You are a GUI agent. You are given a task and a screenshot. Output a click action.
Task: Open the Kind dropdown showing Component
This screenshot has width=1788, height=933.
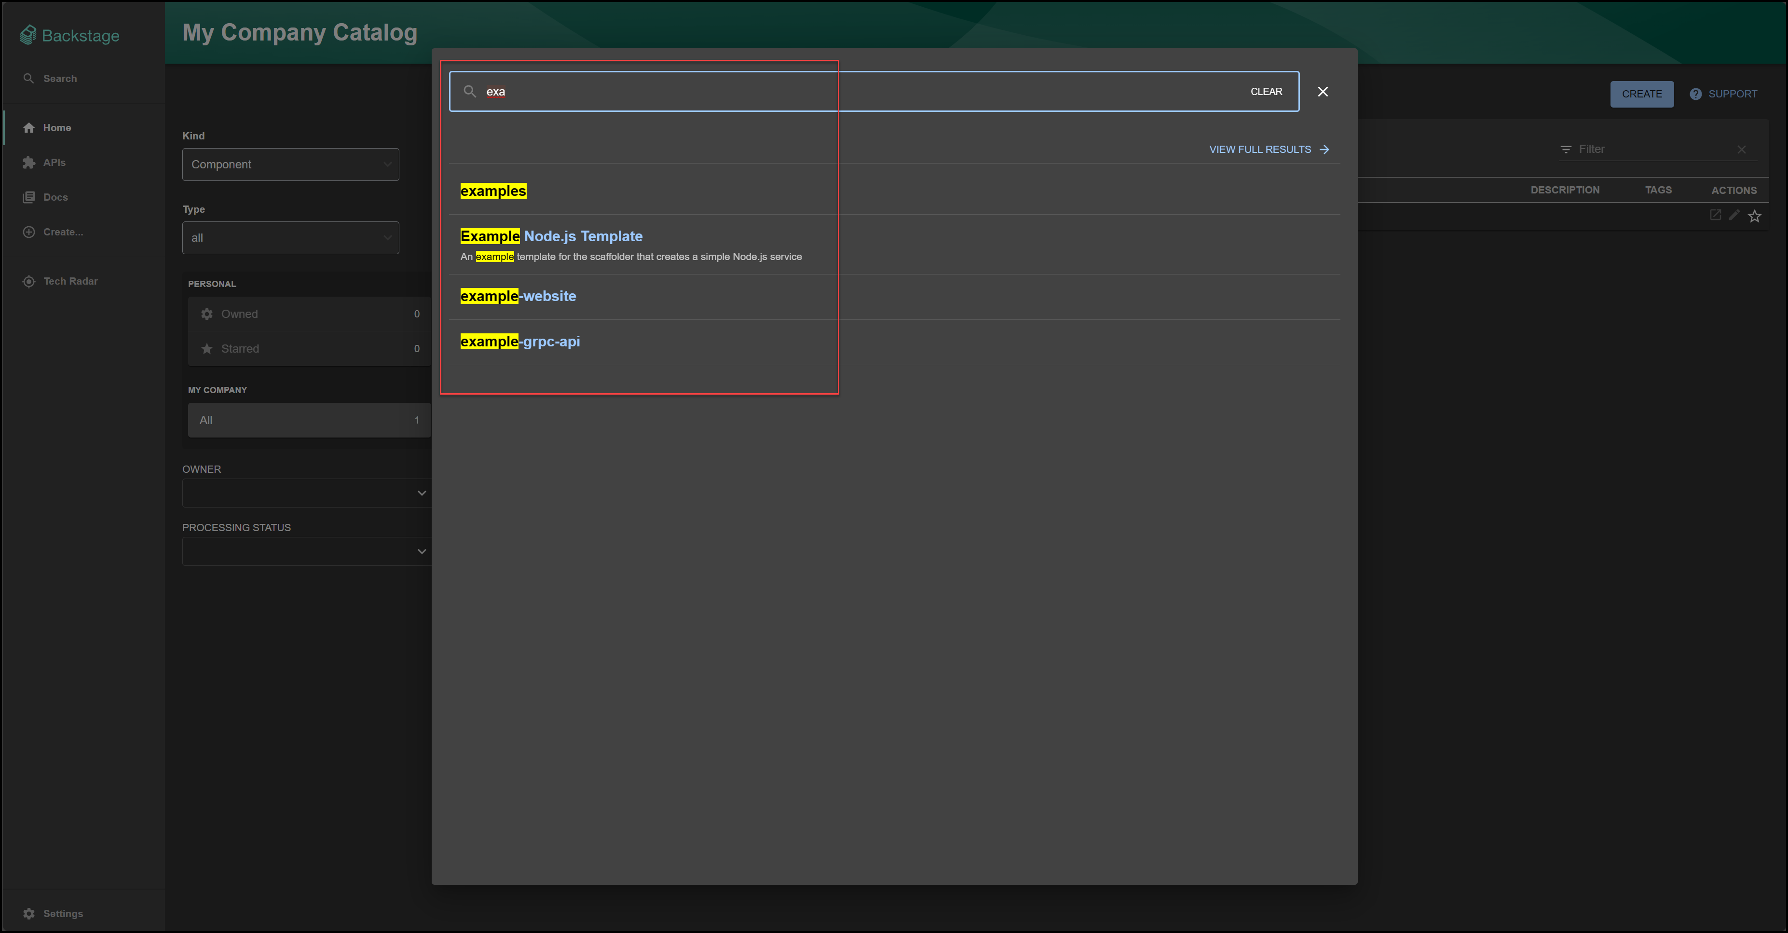pos(290,164)
